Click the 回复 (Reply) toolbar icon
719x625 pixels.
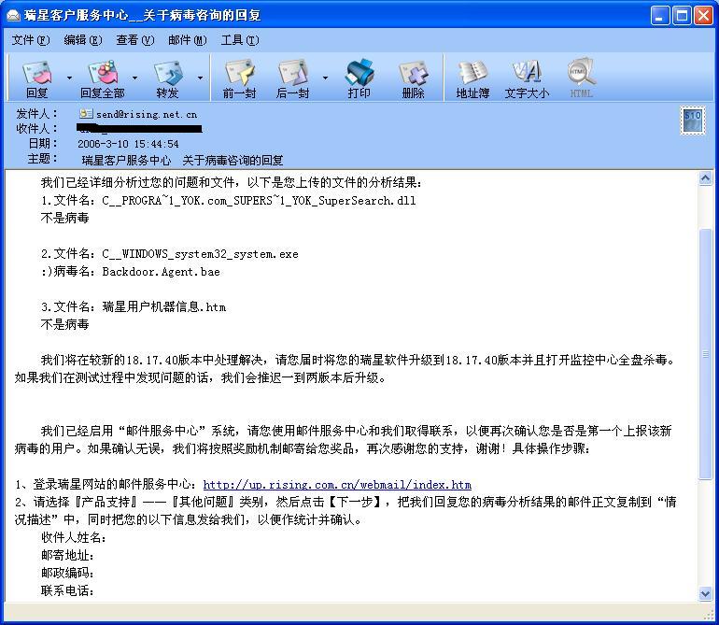click(37, 78)
